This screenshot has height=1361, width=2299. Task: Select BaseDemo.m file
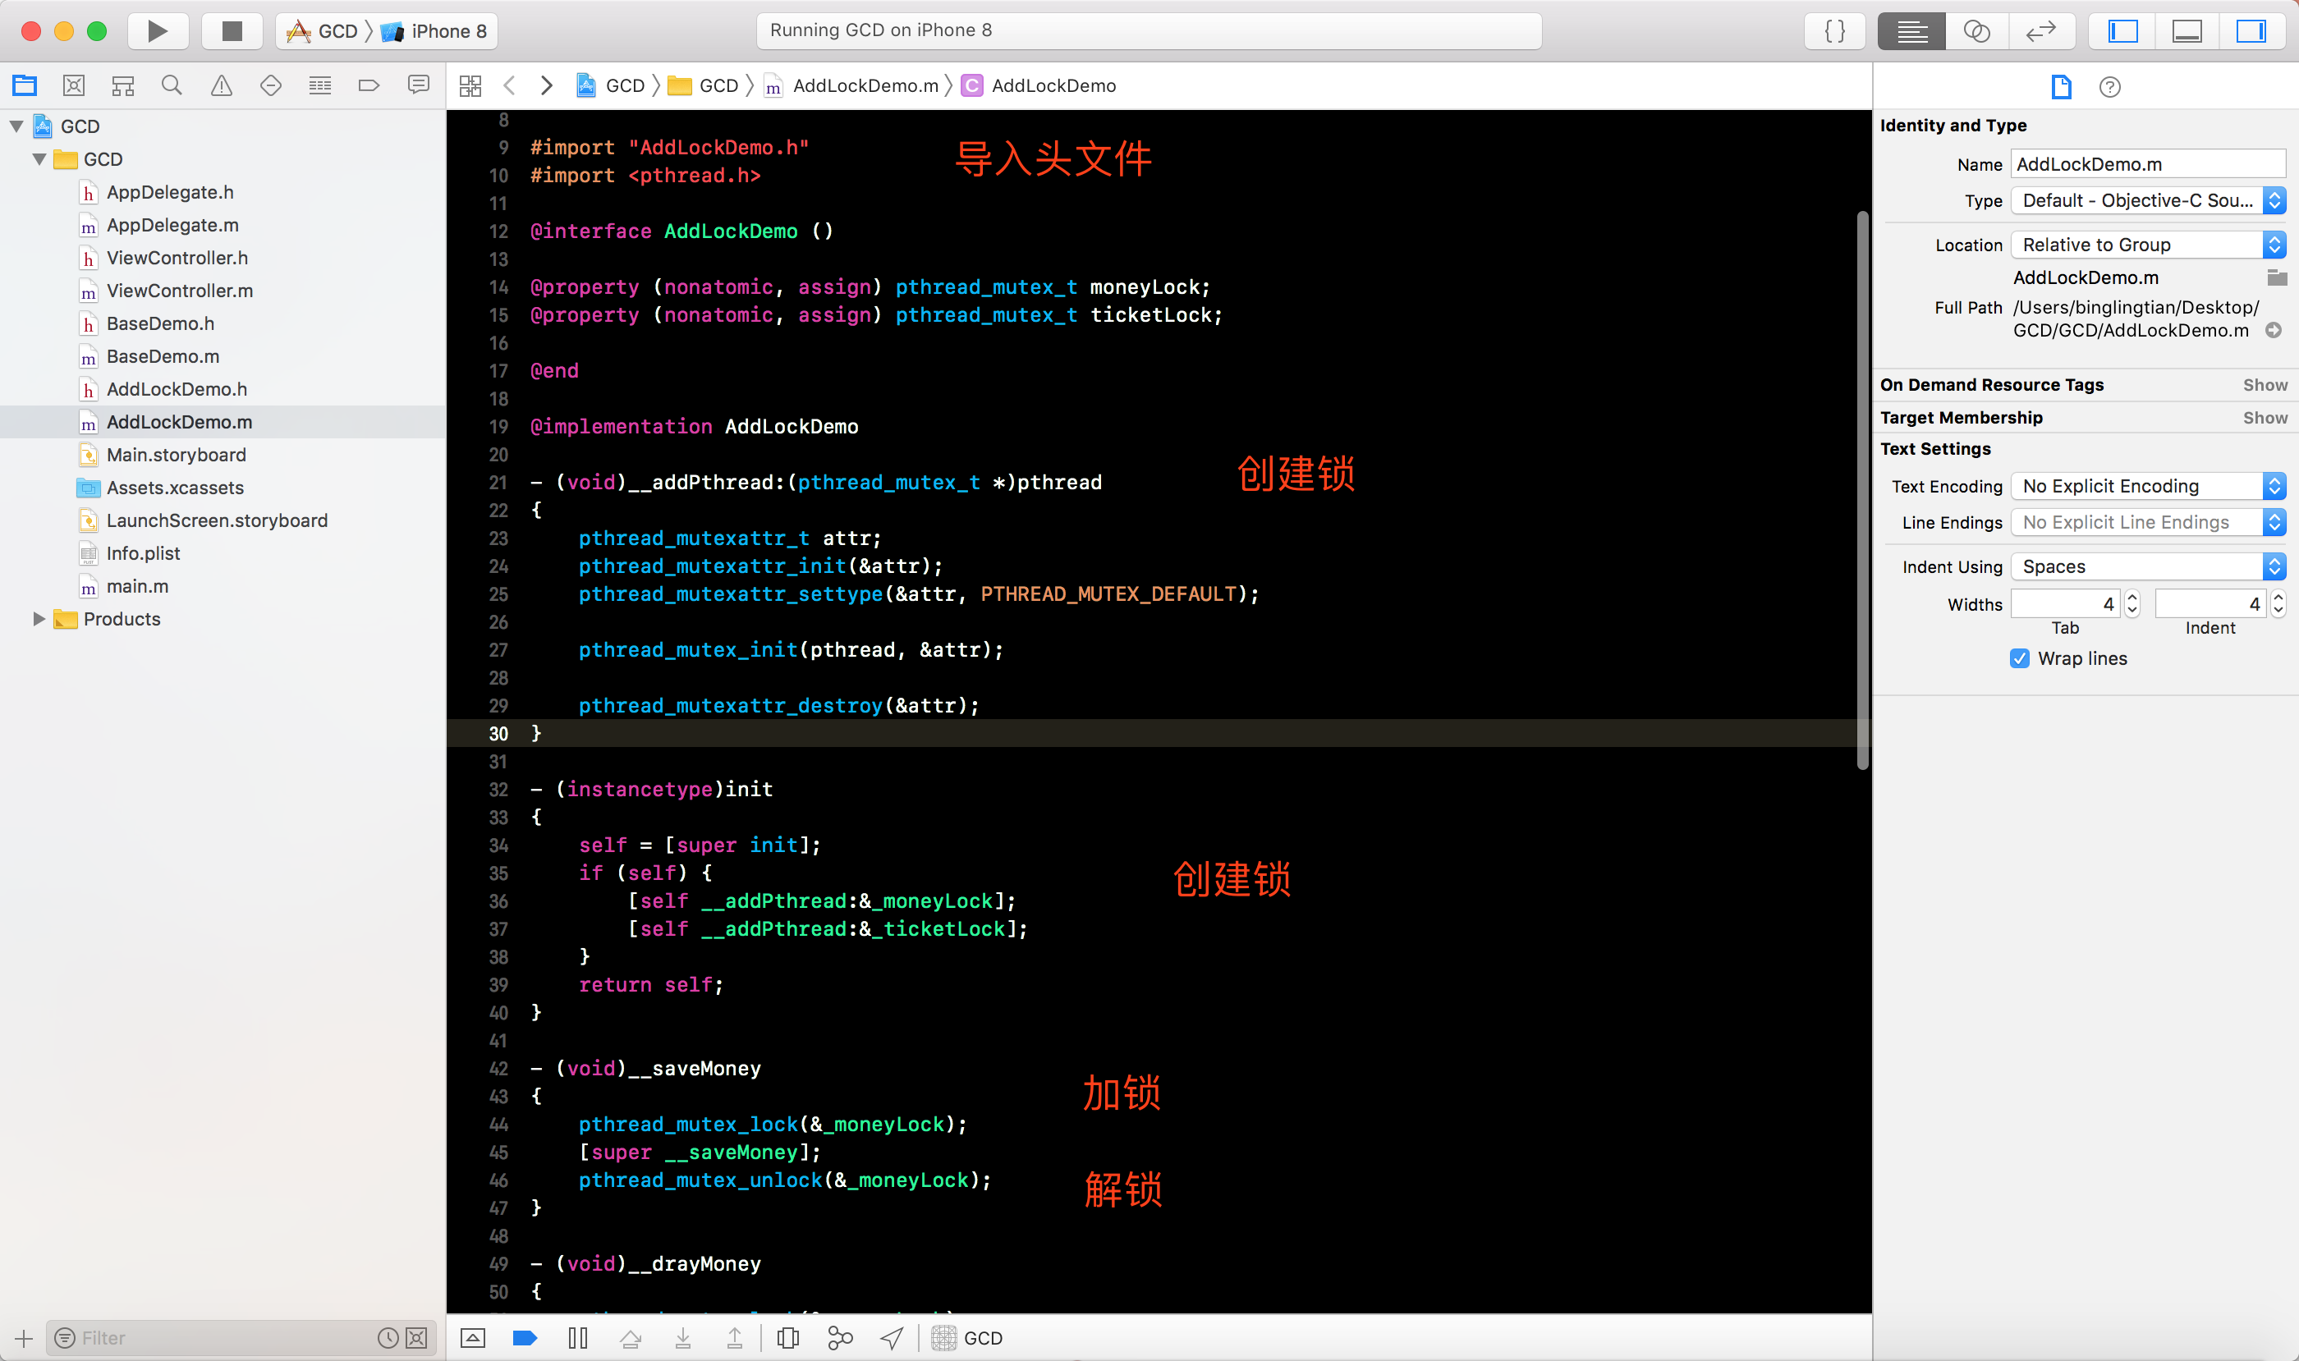click(x=163, y=357)
